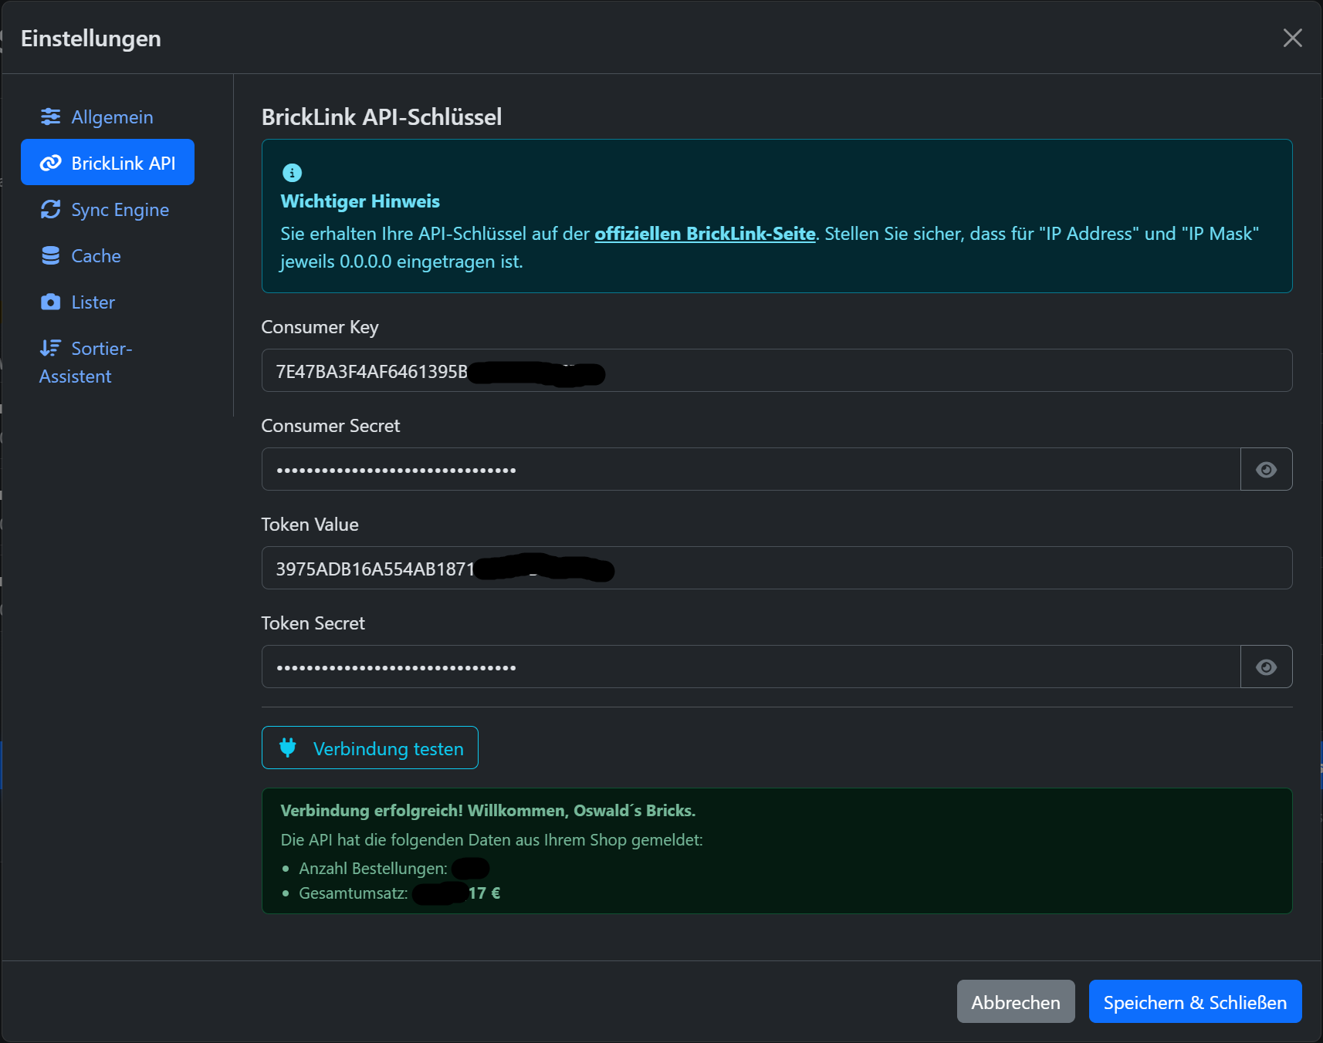This screenshot has width=1323, height=1043.
Task: Open the Cache settings section
Action: pos(107,255)
